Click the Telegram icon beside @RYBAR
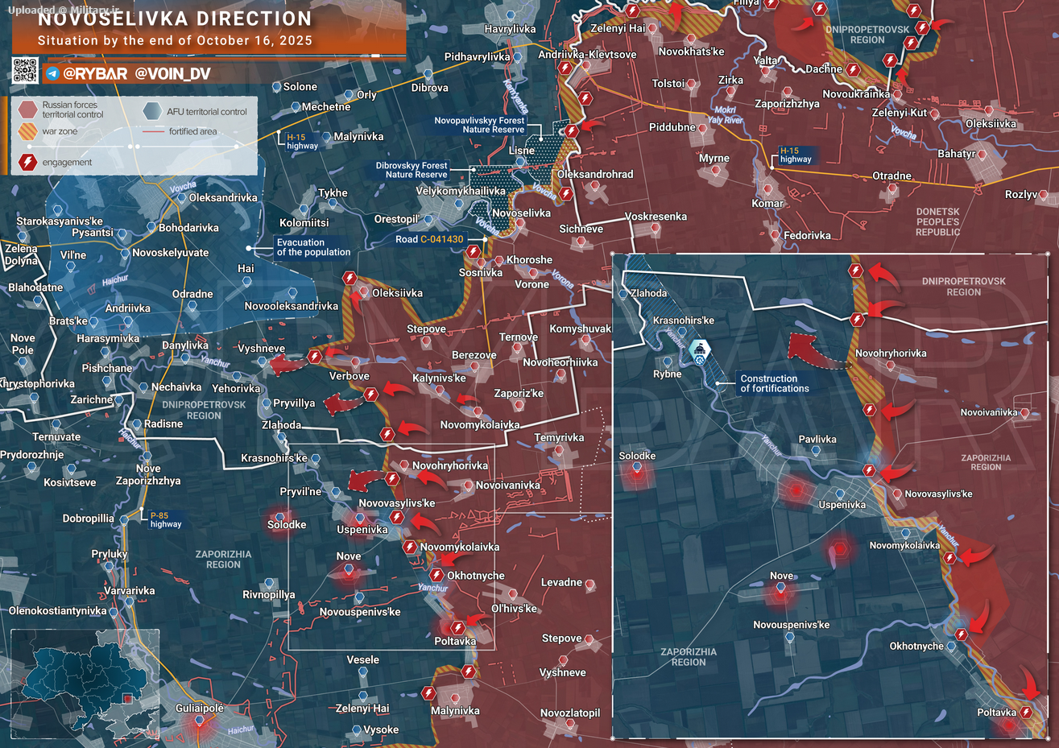The width and height of the screenshot is (1059, 748). (53, 74)
